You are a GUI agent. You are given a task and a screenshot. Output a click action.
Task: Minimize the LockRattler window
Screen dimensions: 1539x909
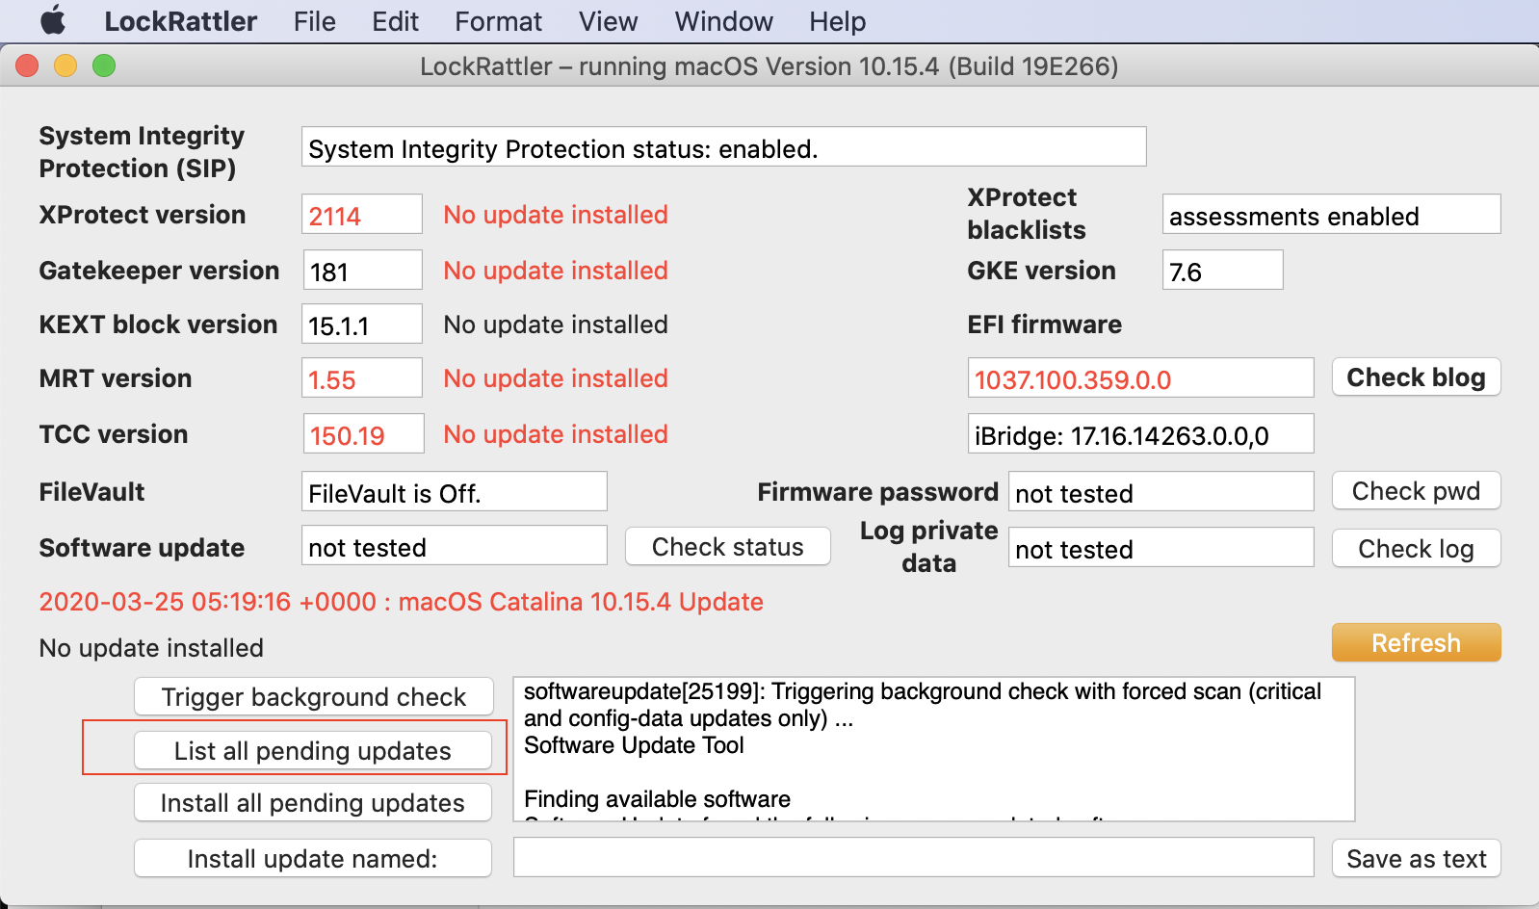(65, 65)
